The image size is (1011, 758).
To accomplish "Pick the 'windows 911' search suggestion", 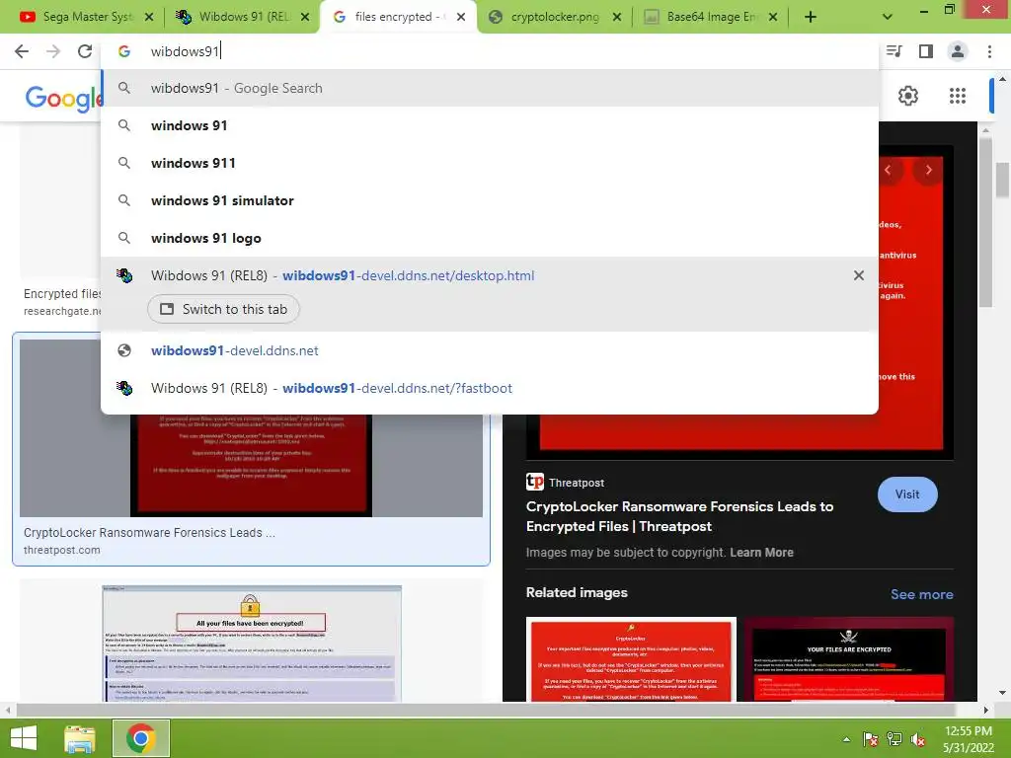I will coord(490,163).
